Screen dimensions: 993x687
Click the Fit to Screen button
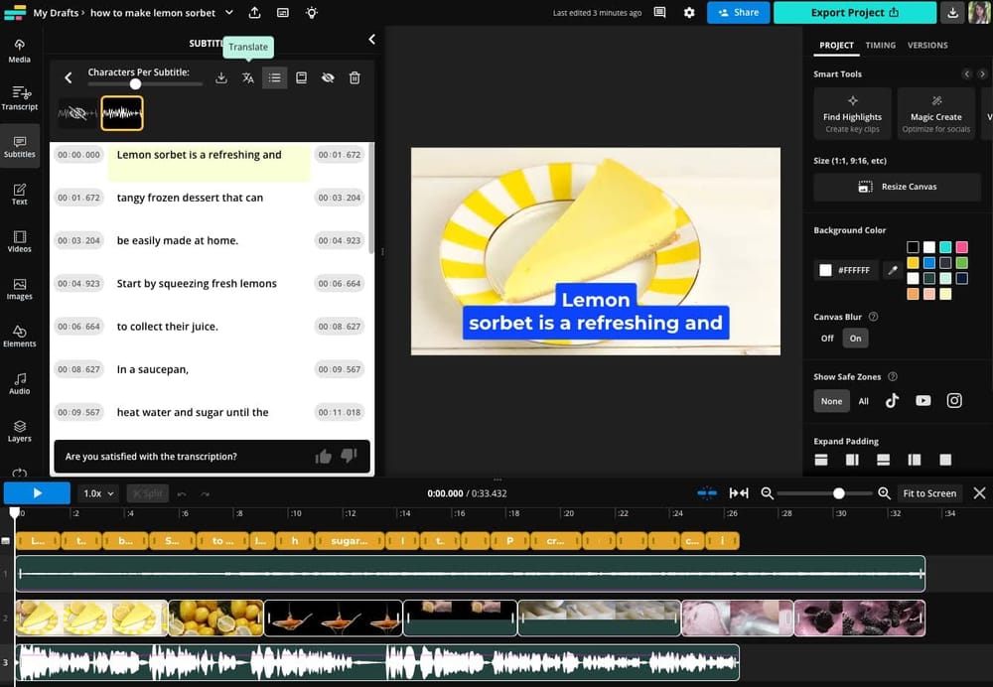pos(929,492)
